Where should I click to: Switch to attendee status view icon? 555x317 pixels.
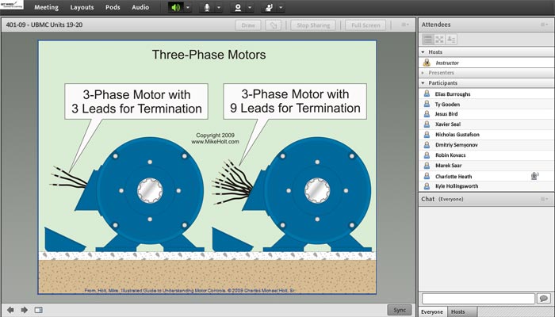click(x=450, y=39)
